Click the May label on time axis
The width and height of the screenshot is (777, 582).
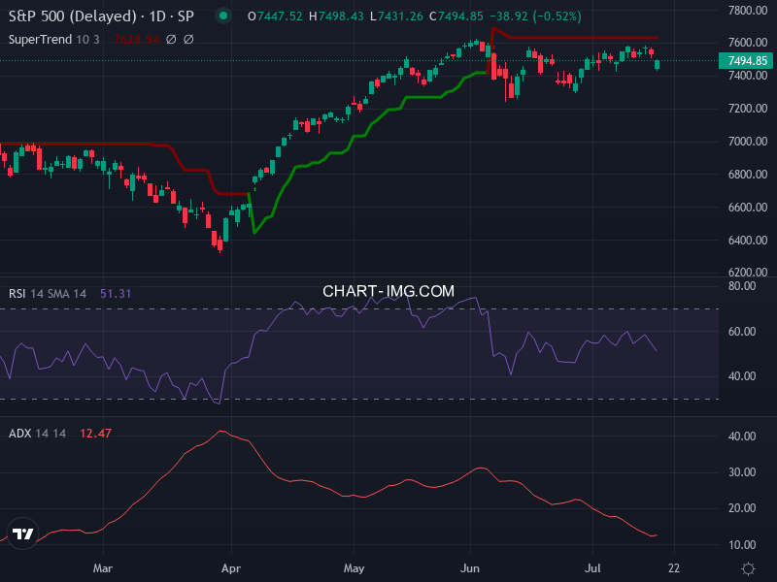coord(354,568)
